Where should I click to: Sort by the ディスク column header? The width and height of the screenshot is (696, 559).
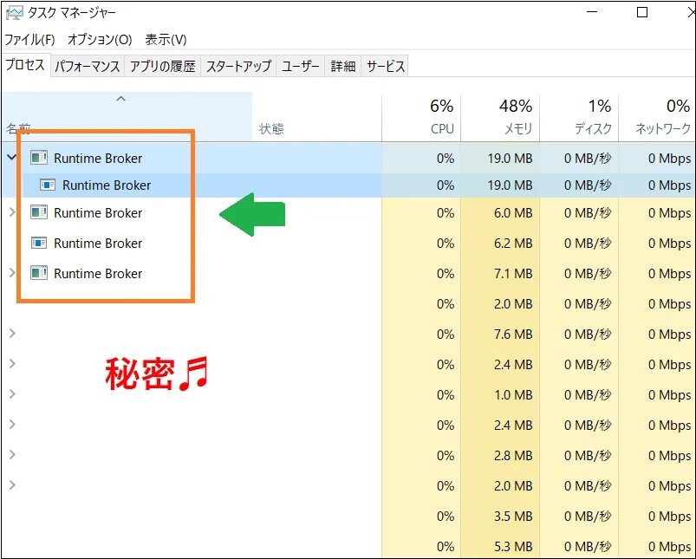click(579, 118)
